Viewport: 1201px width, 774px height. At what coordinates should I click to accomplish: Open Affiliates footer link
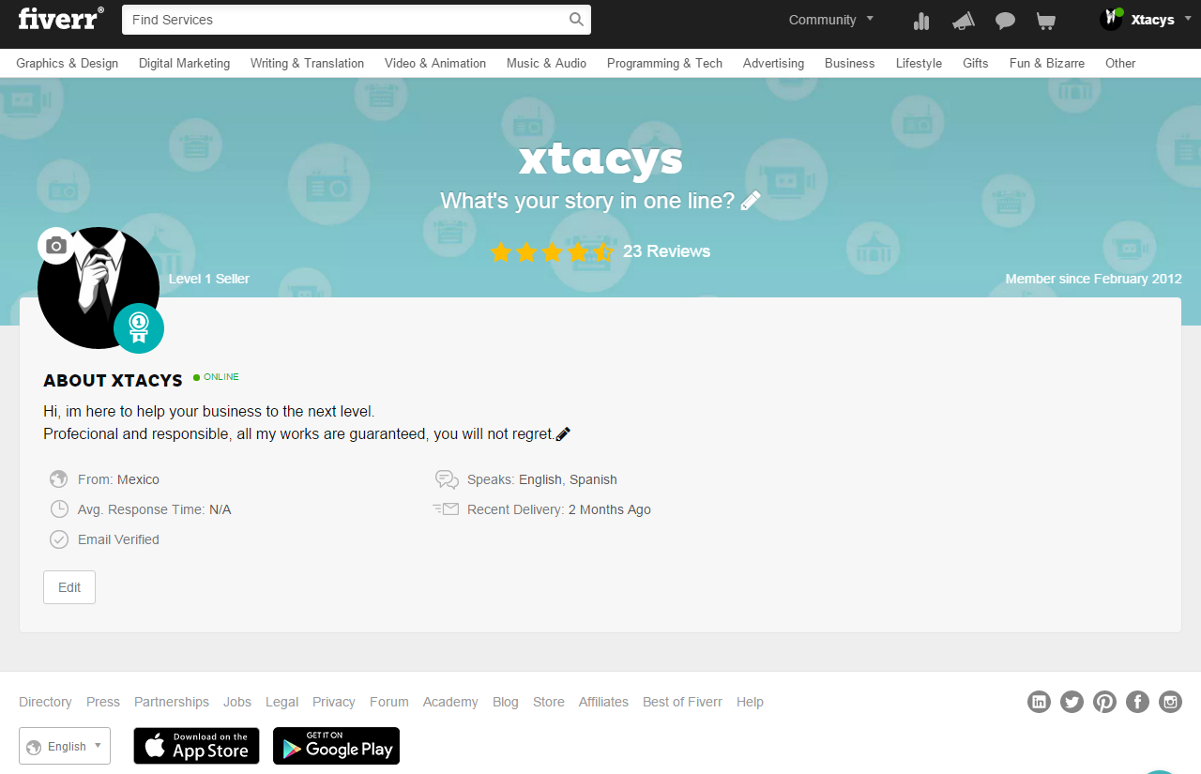pos(603,702)
